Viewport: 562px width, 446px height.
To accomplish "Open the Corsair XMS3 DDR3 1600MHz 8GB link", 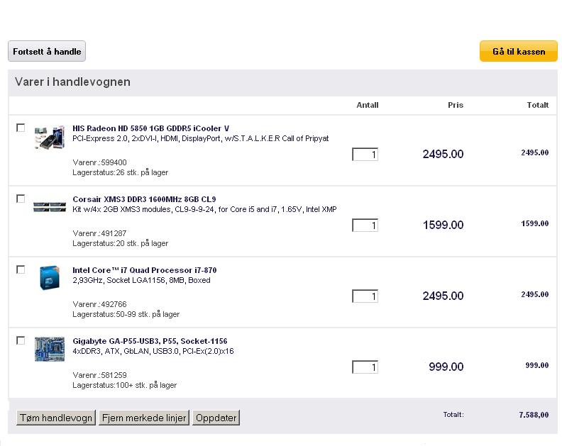I will click(x=144, y=199).
